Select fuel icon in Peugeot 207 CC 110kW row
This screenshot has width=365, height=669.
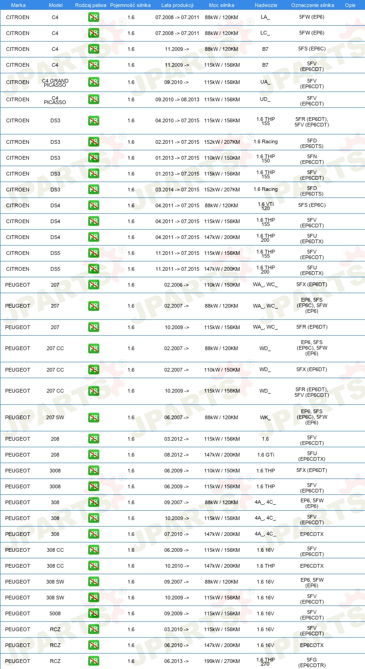(94, 370)
